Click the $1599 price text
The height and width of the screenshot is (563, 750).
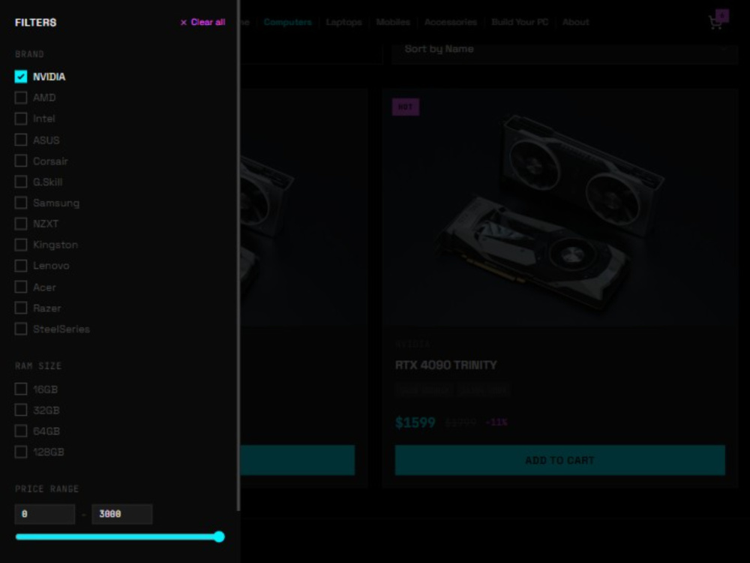tap(415, 423)
